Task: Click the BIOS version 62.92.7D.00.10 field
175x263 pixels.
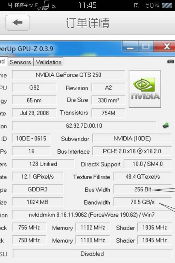Action: [x=84, y=126]
